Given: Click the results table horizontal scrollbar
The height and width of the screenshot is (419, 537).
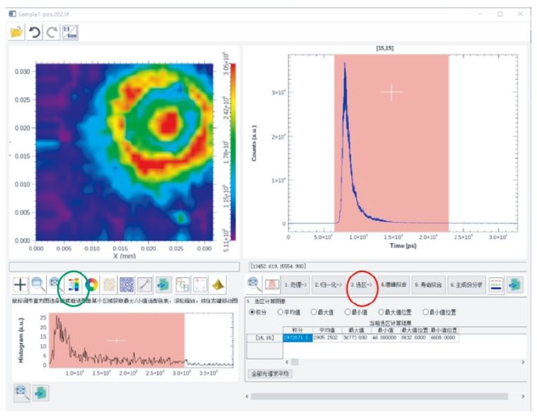Looking at the screenshot, I should point(293,361).
